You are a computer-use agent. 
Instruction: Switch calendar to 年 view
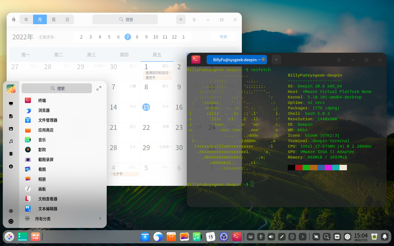point(26,19)
